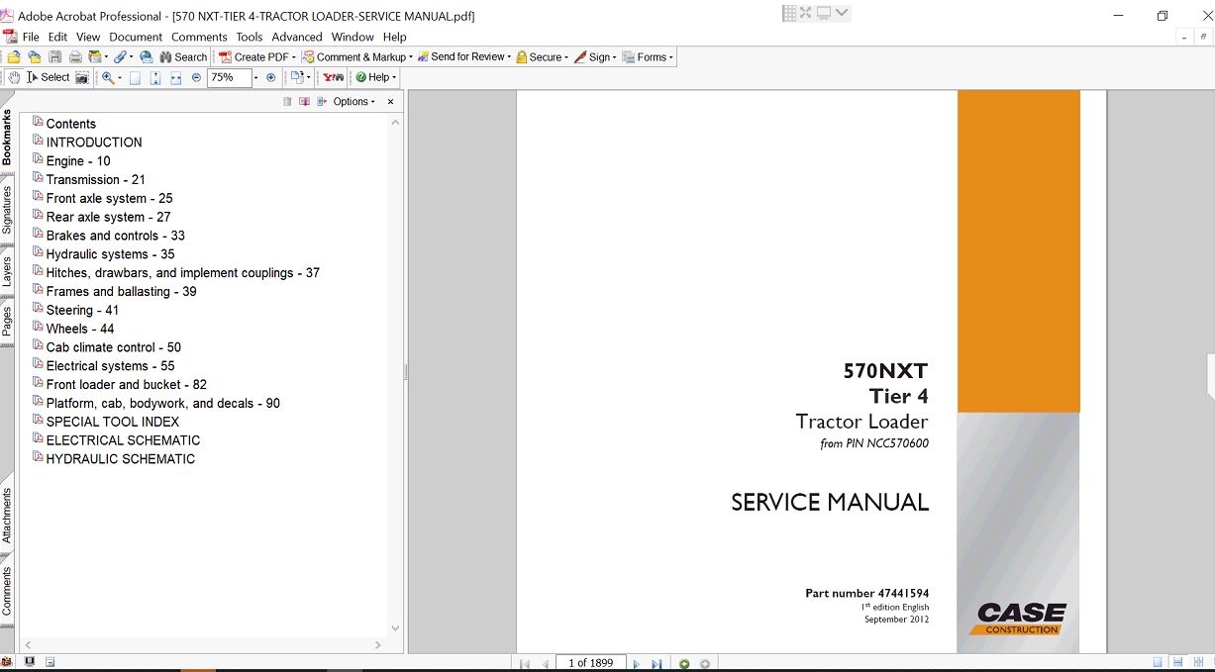Jump to the last page button
This screenshot has height=672, width=1215.
pyautogui.click(x=657, y=663)
